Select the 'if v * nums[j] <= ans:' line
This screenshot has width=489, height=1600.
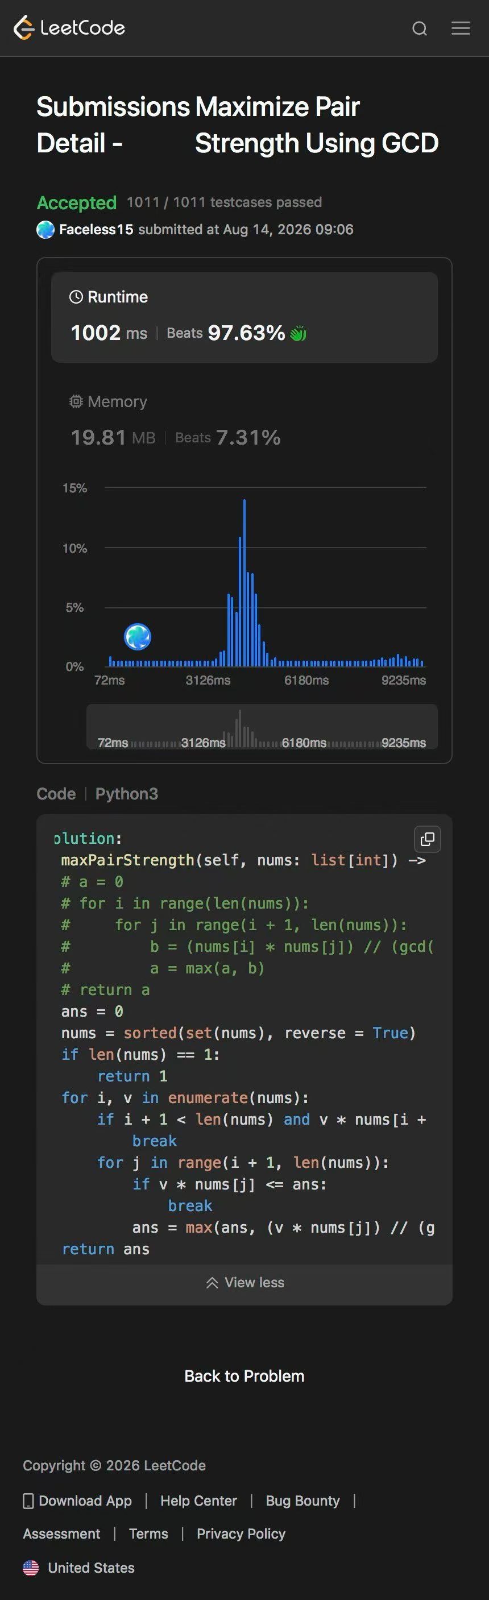click(x=229, y=1184)
